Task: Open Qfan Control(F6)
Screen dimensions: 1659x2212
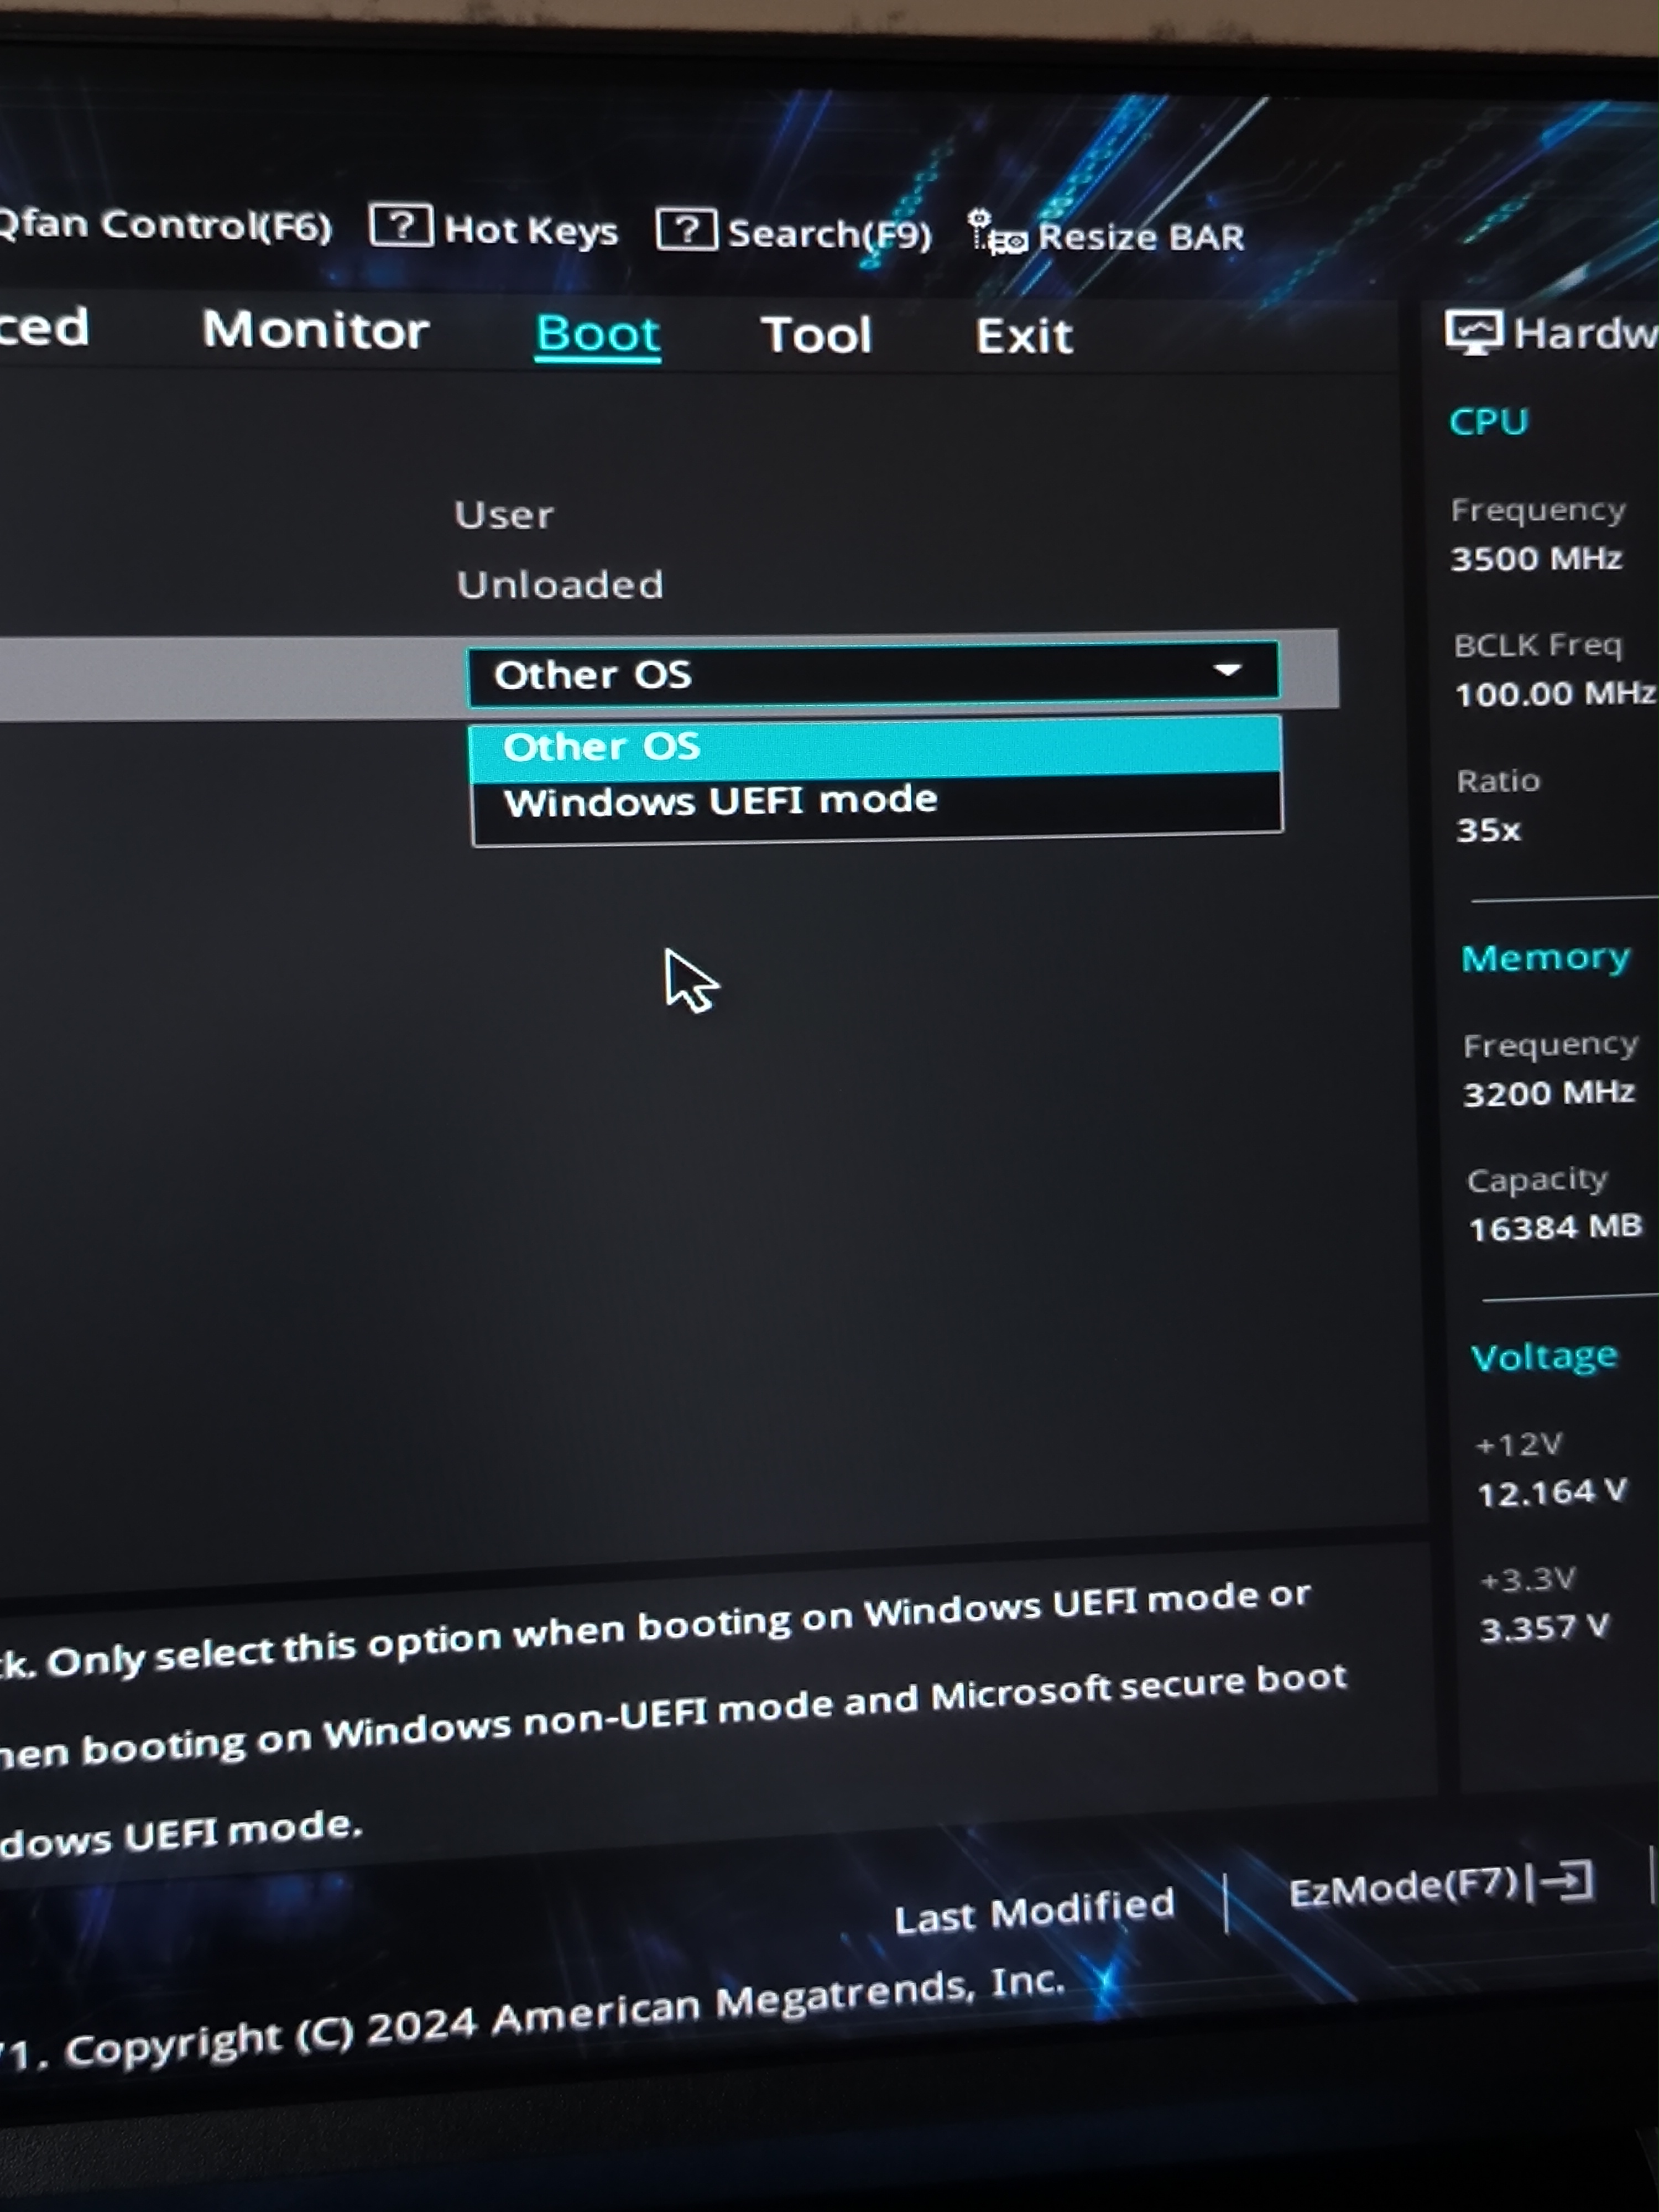Action: 165,225
